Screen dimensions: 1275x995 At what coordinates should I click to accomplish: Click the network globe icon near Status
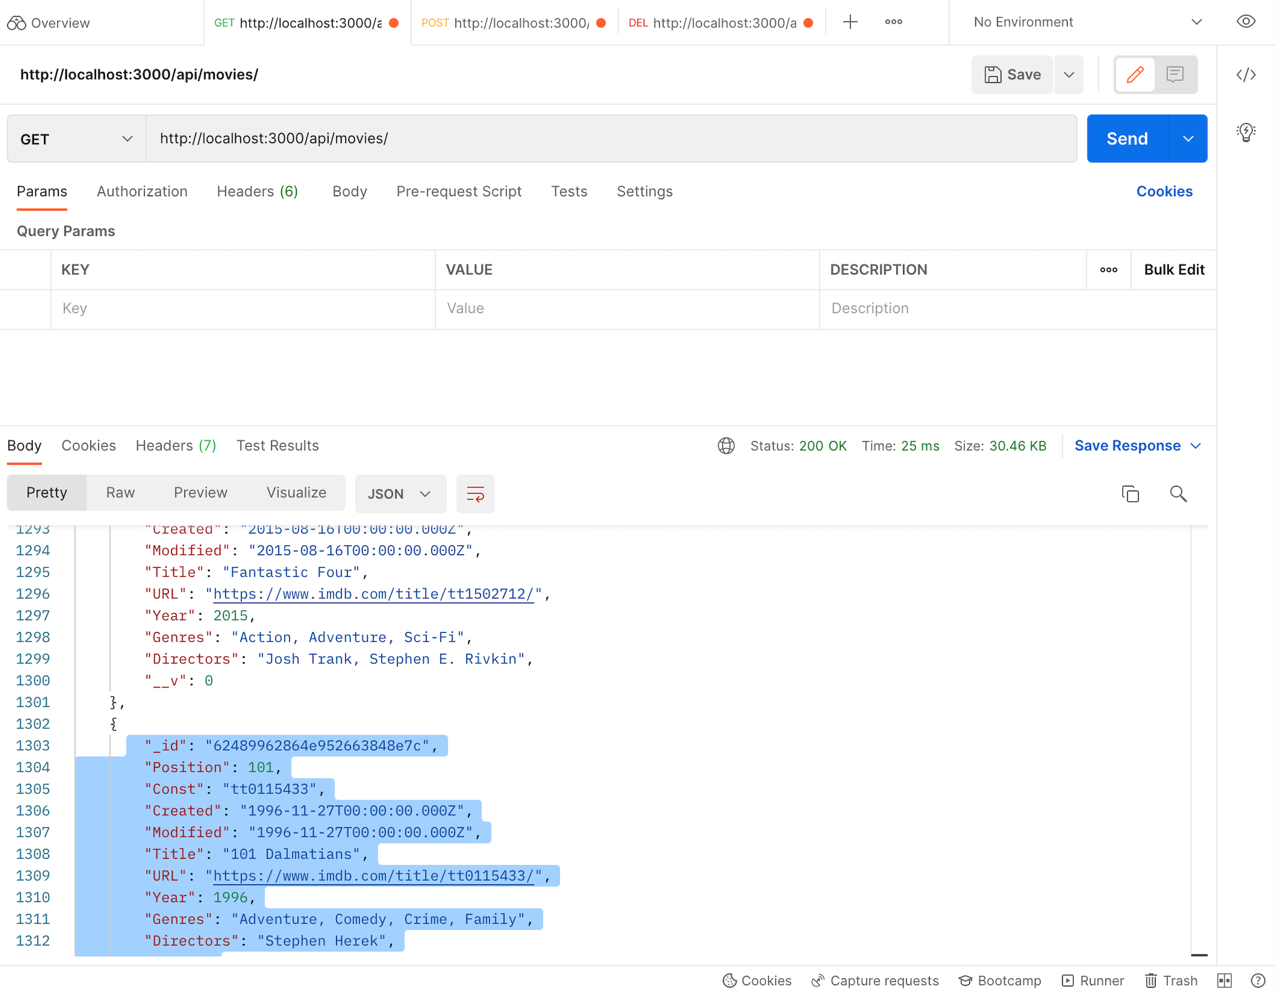coord(726,446)
